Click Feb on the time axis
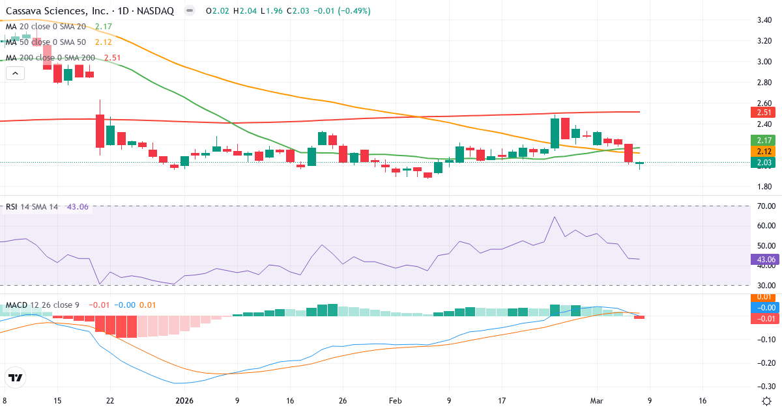782x410 pixels. pyautogui.click(x=394, y=402)
